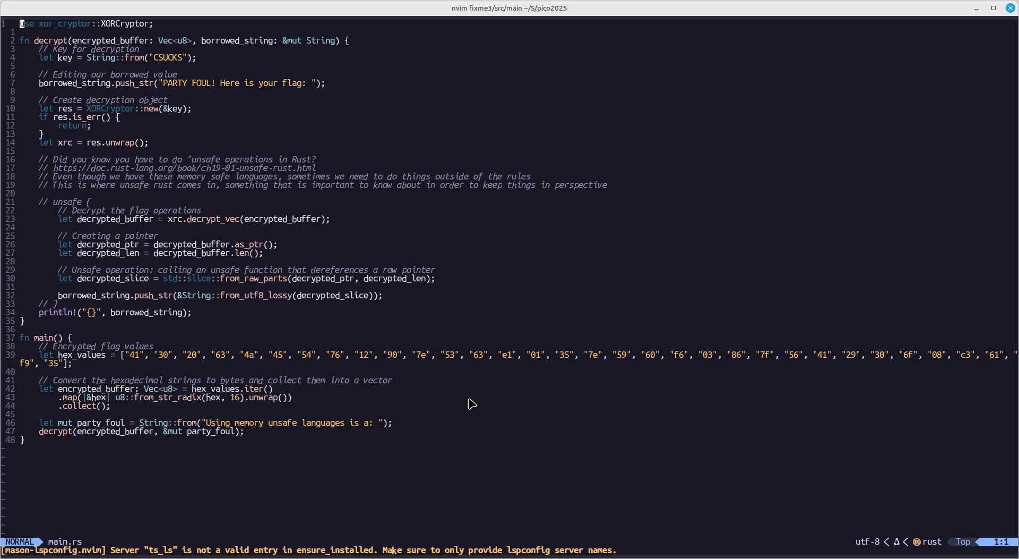Click the main.rs filename in the statusline
Screen dimensions: 1019x559
coord(65,542)
